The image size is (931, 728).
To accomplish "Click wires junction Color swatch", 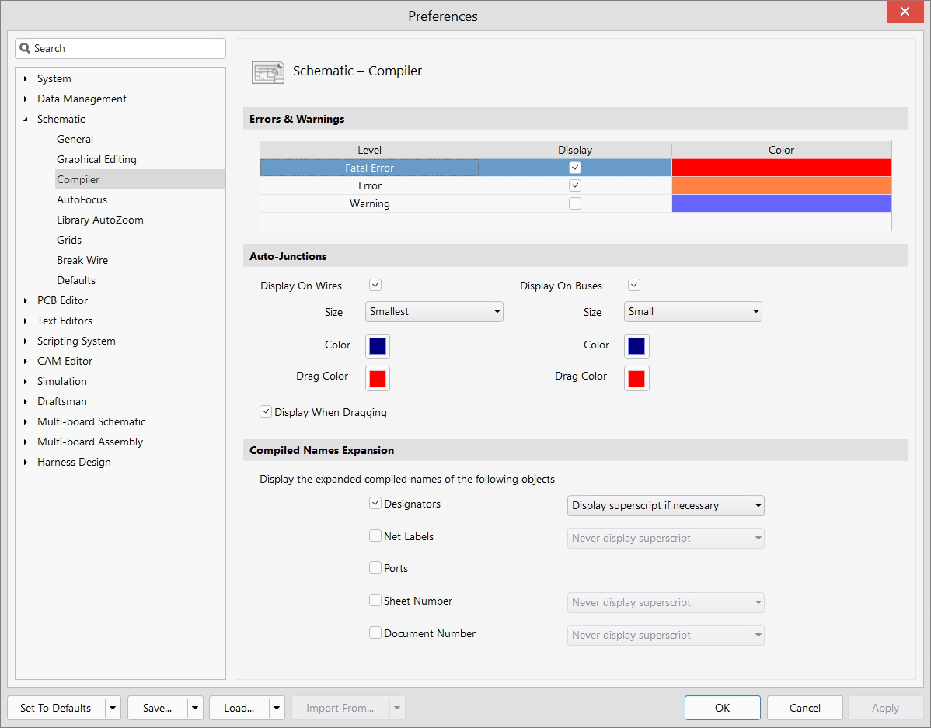I will point(378,345).
